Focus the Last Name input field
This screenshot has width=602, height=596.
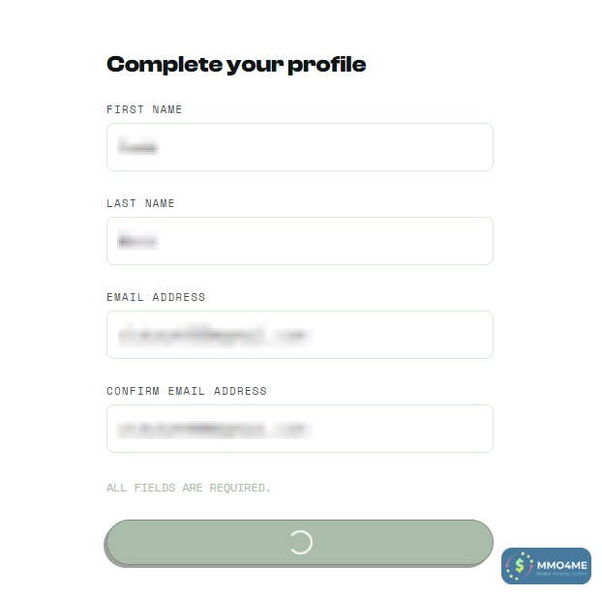click(x=299, y=241)
